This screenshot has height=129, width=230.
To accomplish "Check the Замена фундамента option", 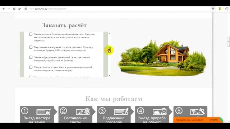I will [x=31, y=57].
